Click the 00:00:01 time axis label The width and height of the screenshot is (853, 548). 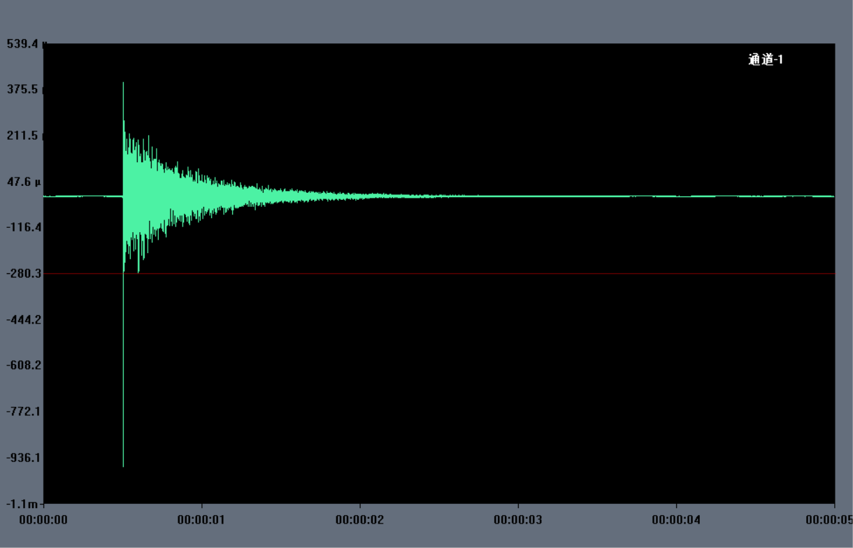pos(201,520)
